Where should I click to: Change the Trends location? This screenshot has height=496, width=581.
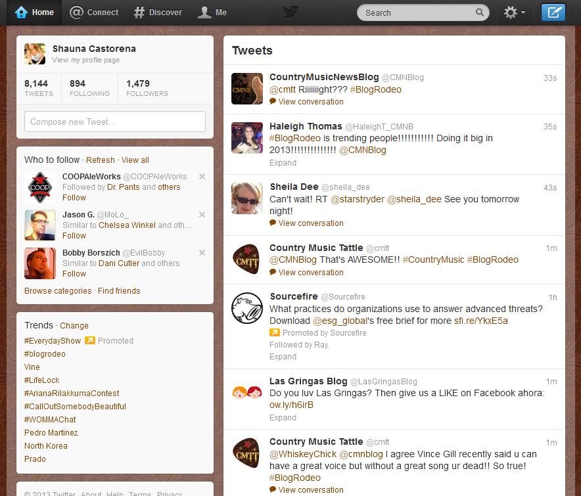[74, 326]
